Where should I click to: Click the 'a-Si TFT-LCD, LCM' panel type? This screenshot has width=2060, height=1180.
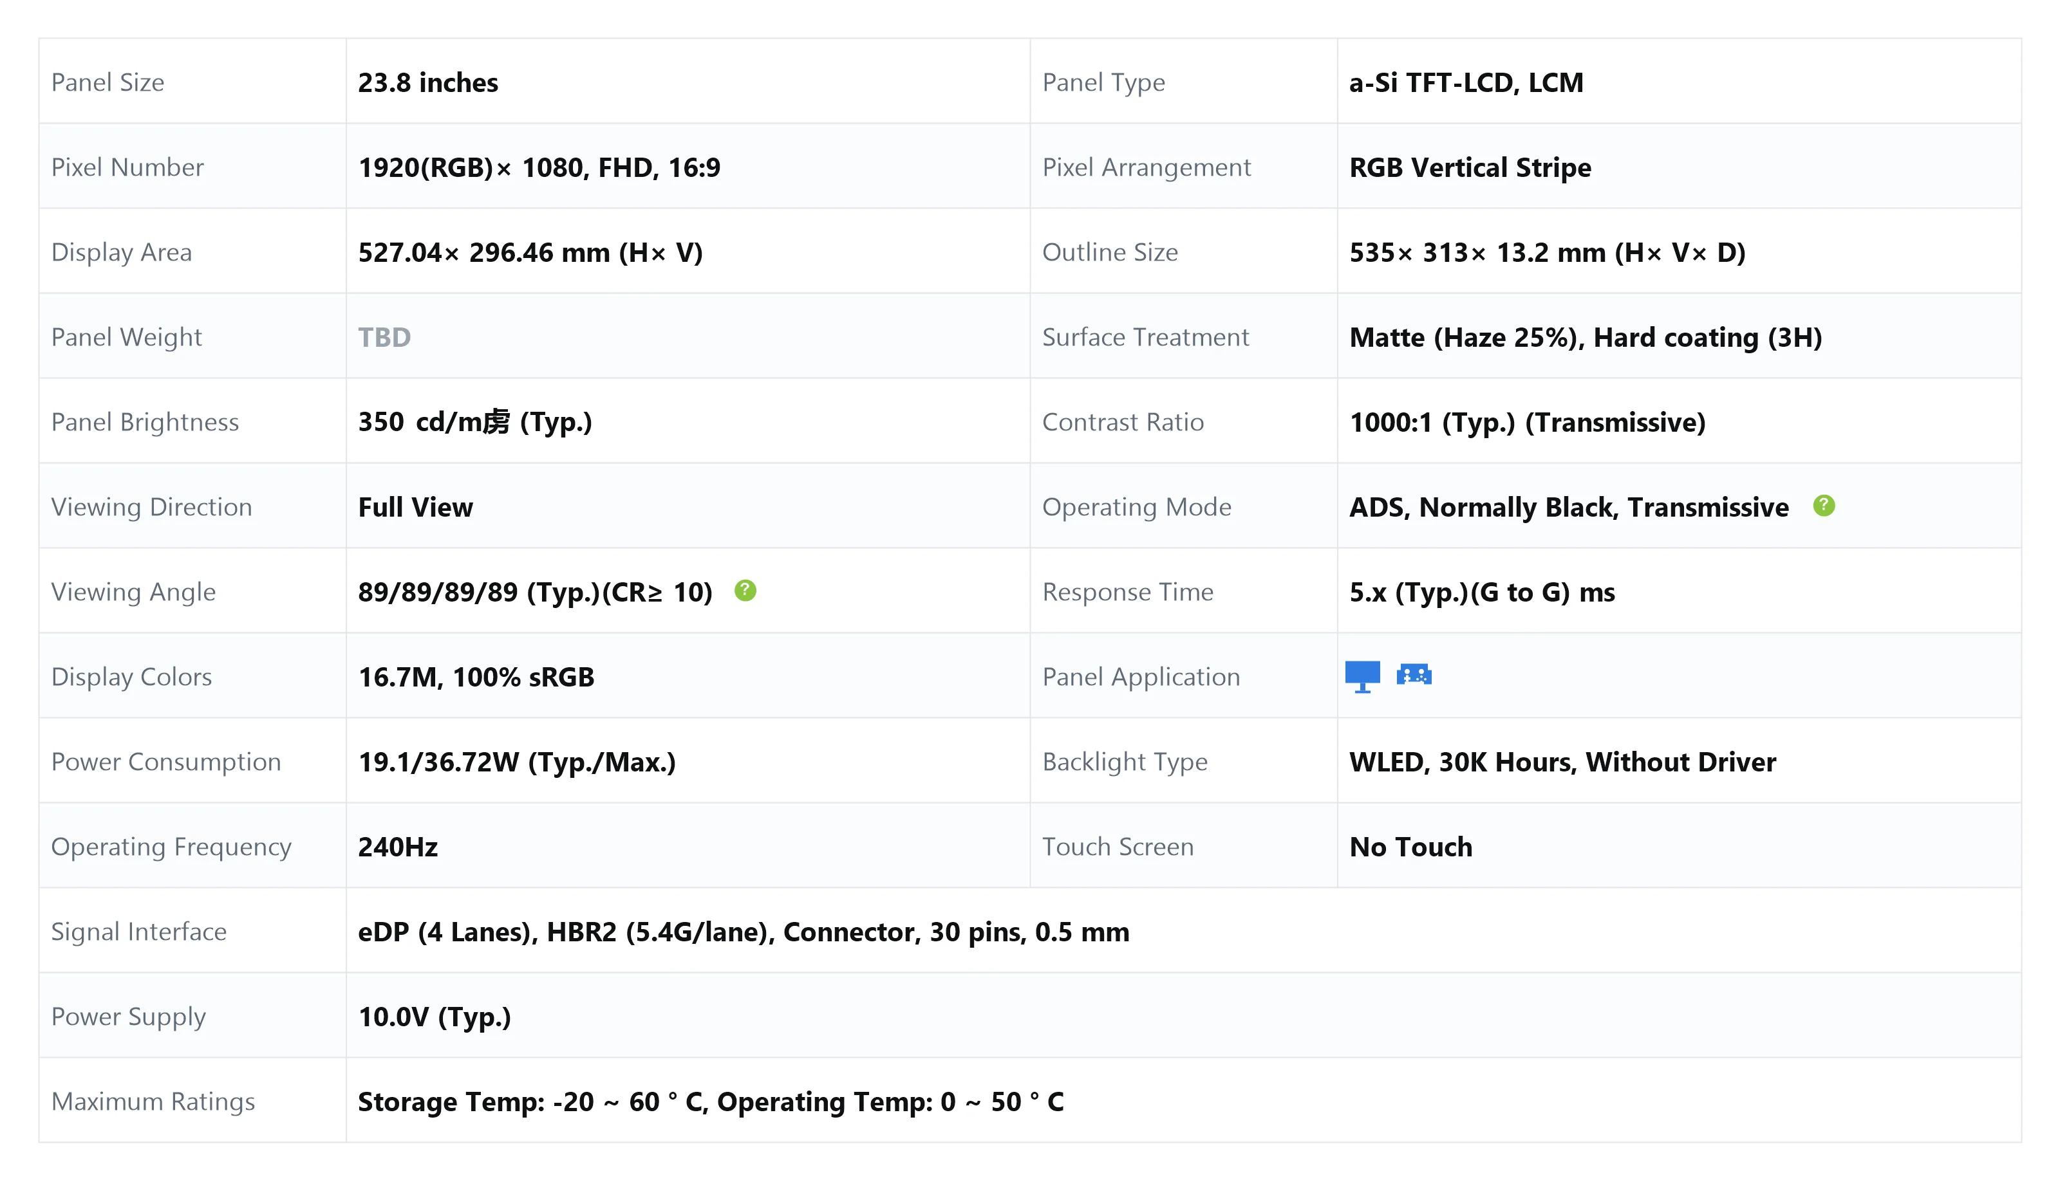[x=1466, y=82]
